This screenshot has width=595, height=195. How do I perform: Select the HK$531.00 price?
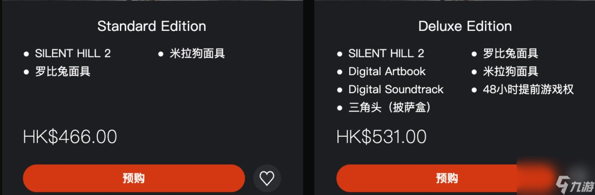click(381, 137)
